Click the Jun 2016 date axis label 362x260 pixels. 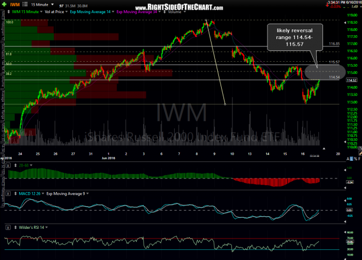pos(108,158)
